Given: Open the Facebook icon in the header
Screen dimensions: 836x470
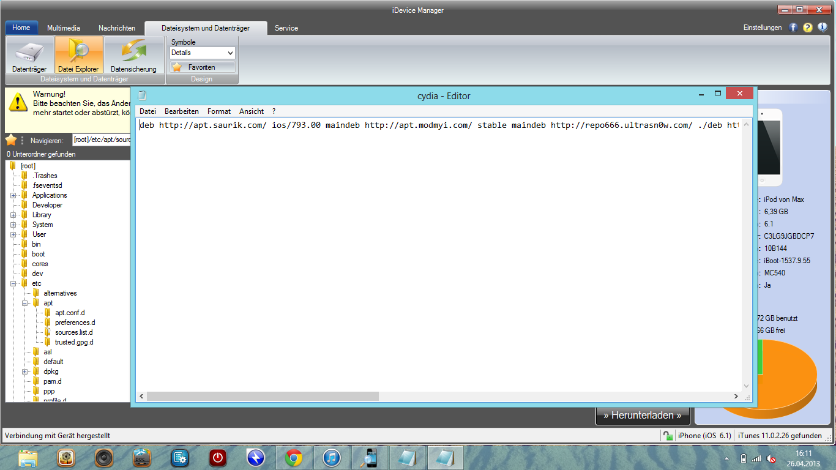Looking at the screenshot, I should tap(794, 28).
